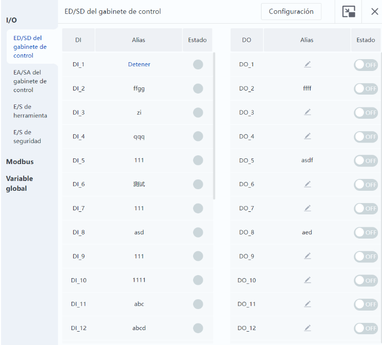382x345 pixels.
Task: Turn on the DO_5 asdf switch
Action: pos(366,160)
